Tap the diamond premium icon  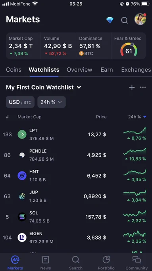110,20
